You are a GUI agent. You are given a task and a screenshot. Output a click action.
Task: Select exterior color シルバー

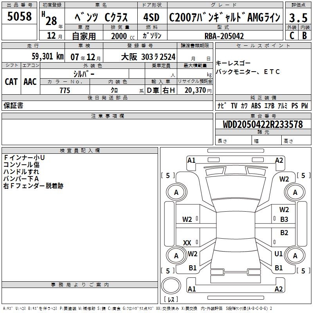click(x=84, y=74)
